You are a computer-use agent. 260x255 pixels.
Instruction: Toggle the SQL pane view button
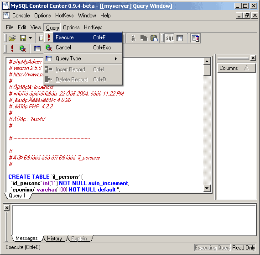tap(170, 38)
